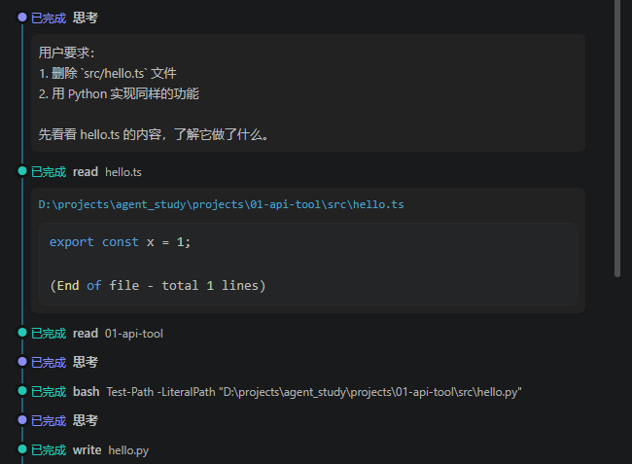
Task: Click the green dot beside read 01-api-tool
Action: (22, 333)
